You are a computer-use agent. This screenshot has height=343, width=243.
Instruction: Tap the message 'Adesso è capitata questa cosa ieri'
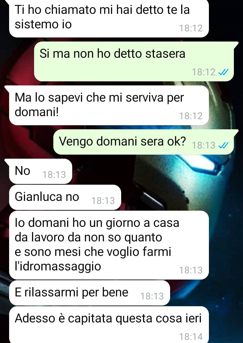(x=109, y=325)
